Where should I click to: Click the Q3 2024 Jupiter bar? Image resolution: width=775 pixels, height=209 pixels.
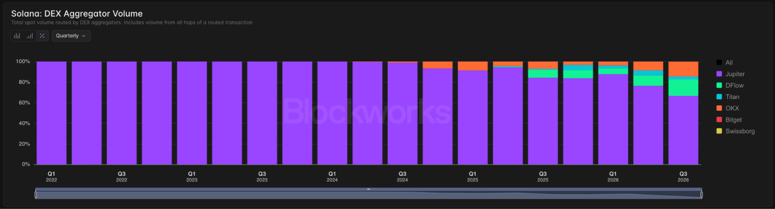402,113
